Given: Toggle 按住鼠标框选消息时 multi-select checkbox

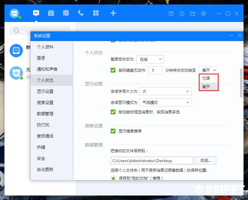Looking at the screenshot, I should point(113,112).
